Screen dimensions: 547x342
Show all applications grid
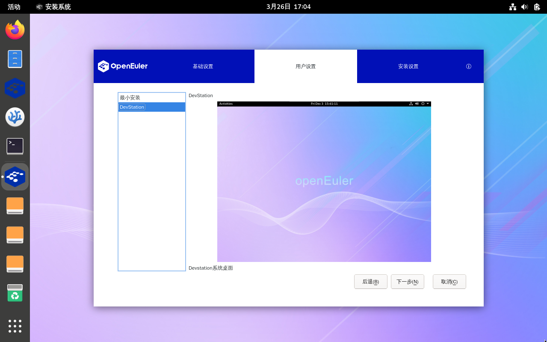coord(15,326)
